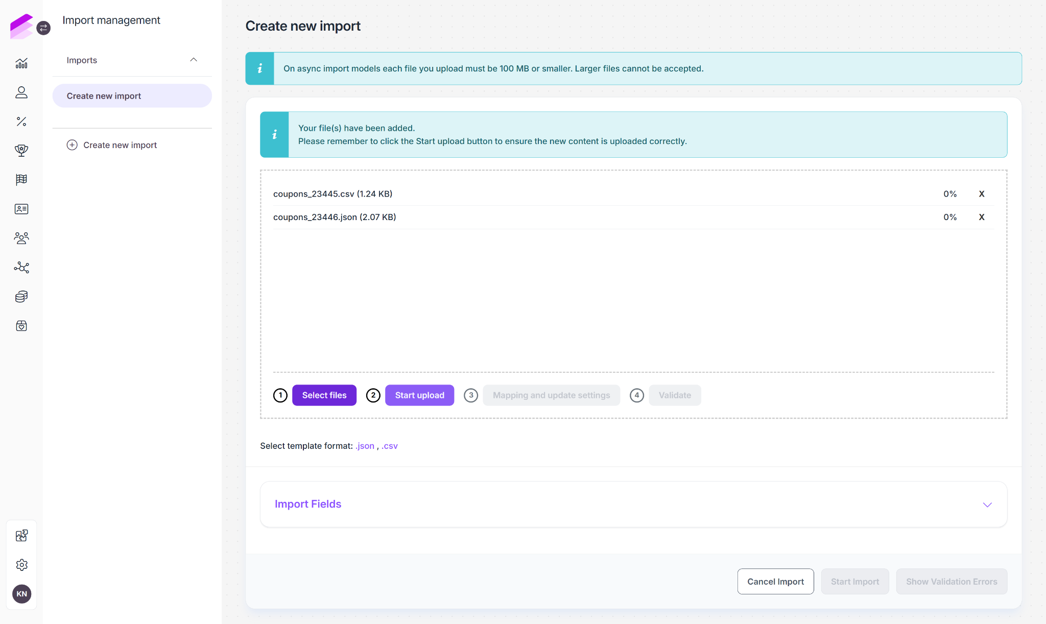
Task: Click the module switcher arrows icon
Action: [x=44, y=28]
